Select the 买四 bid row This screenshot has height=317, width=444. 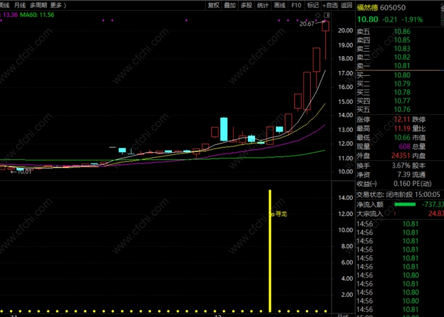(x=399, y=101)
